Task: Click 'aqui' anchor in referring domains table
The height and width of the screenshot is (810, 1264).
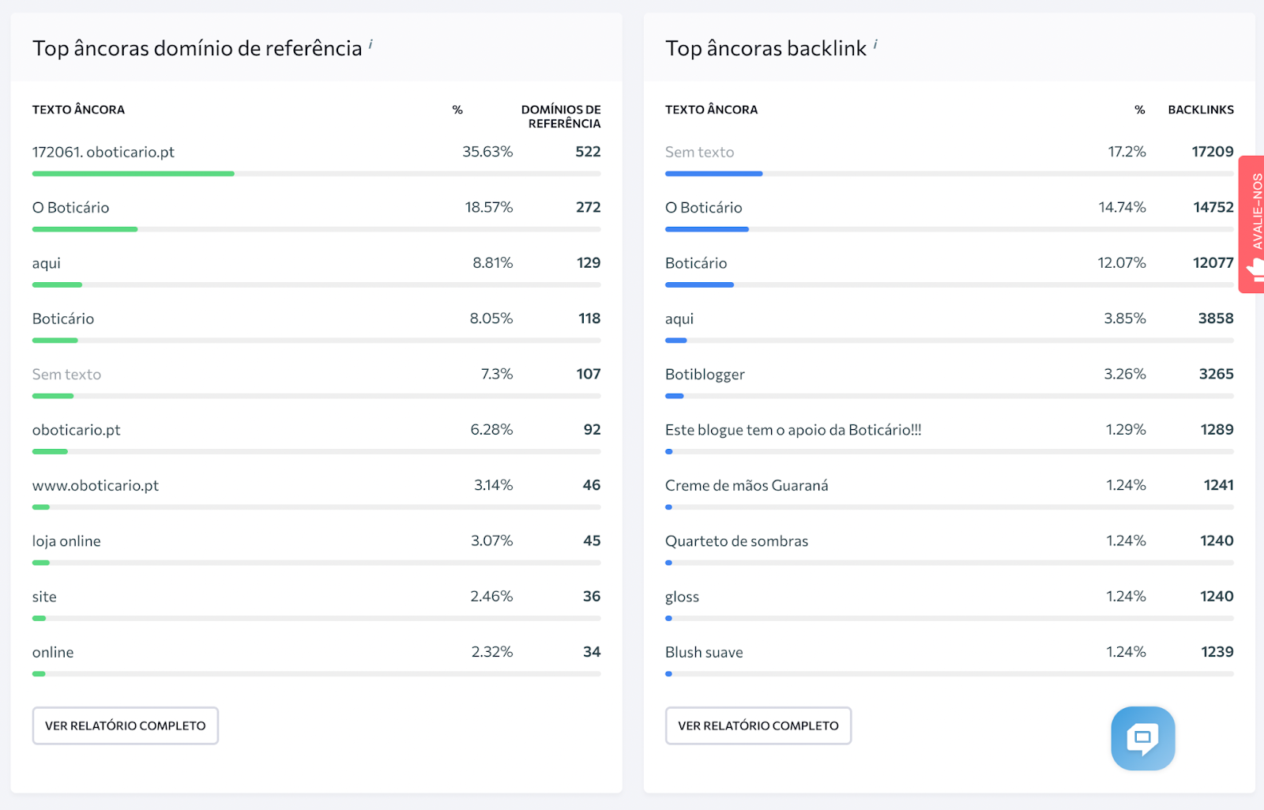Action: click(46, 263)
